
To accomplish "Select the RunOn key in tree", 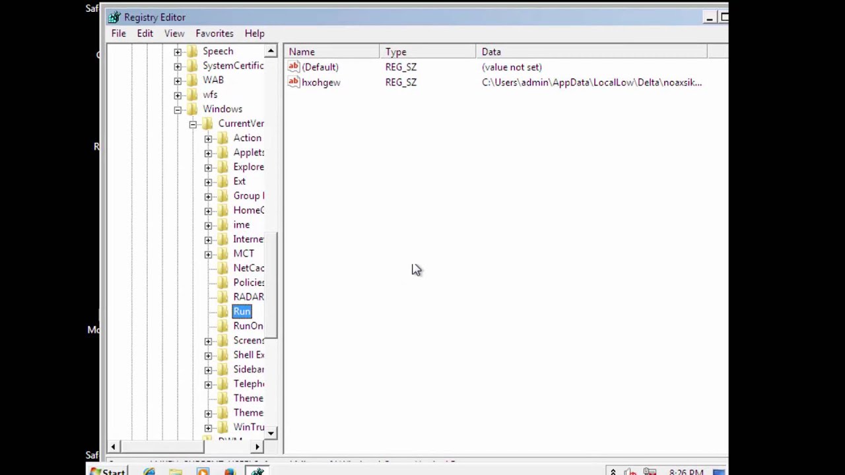I will [248, 326].
